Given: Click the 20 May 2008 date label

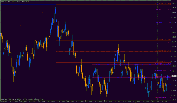Looking at the screenshot, I should point(155,102).
